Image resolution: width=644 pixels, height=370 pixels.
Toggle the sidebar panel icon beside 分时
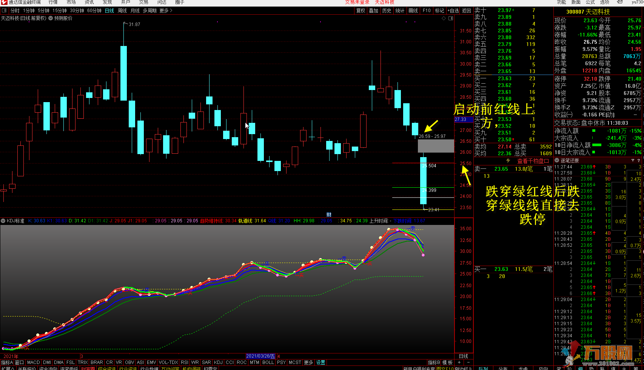(x=4, y=11)
